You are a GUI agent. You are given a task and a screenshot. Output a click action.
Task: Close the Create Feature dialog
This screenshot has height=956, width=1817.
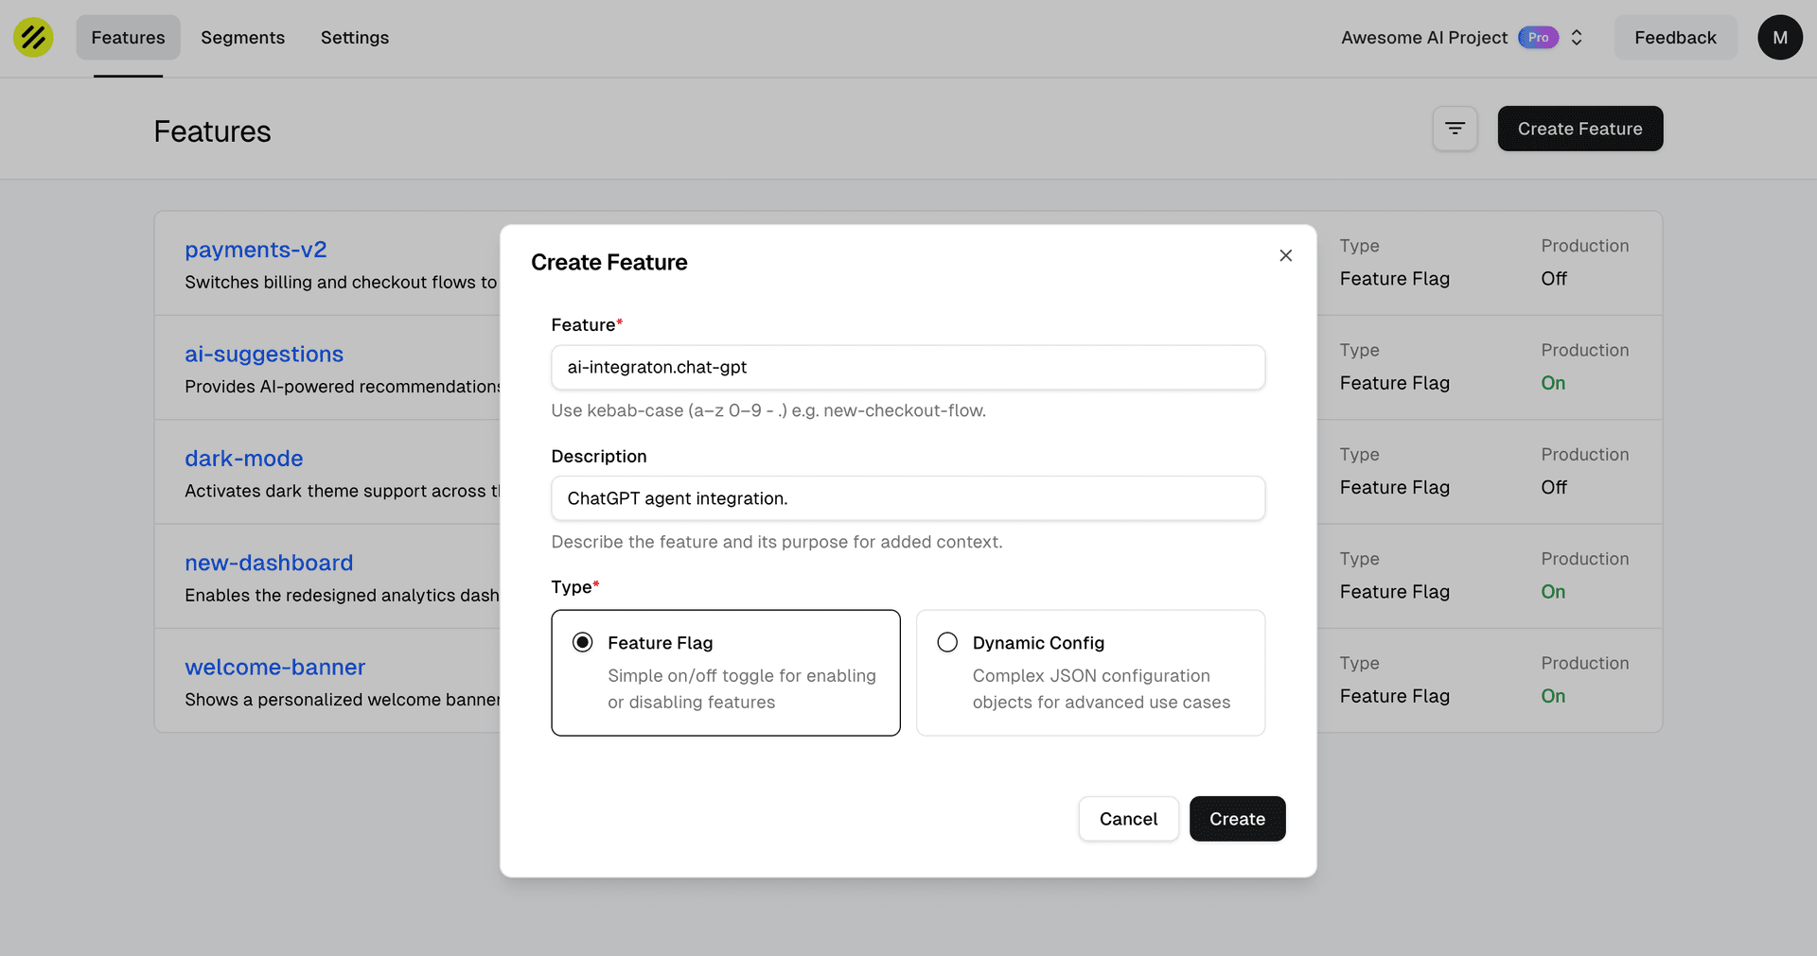pyautogui.click(x=1285, y=255)
